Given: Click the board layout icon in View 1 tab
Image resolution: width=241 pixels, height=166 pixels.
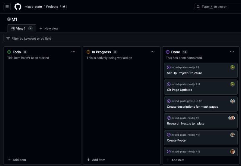Looking at the screenshot, I should coord(13,29).
